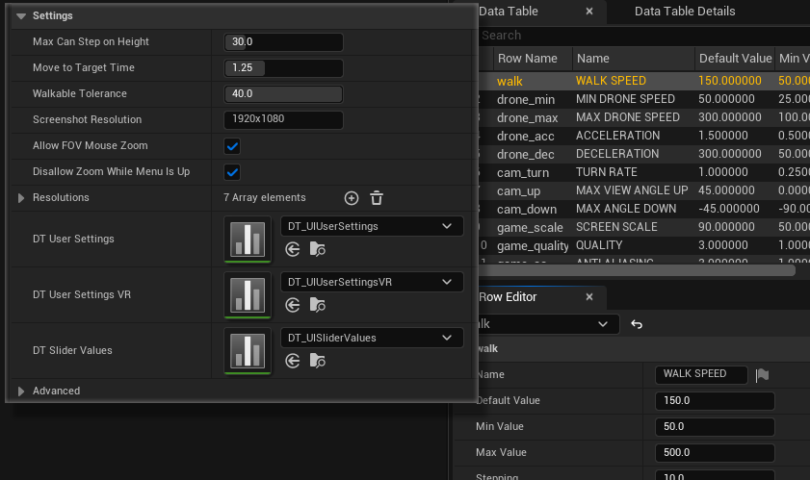This screenshot has height=480, width=810.
Task: Click the localization flag icon next to WALK SPEED
Action: point(762,375)
